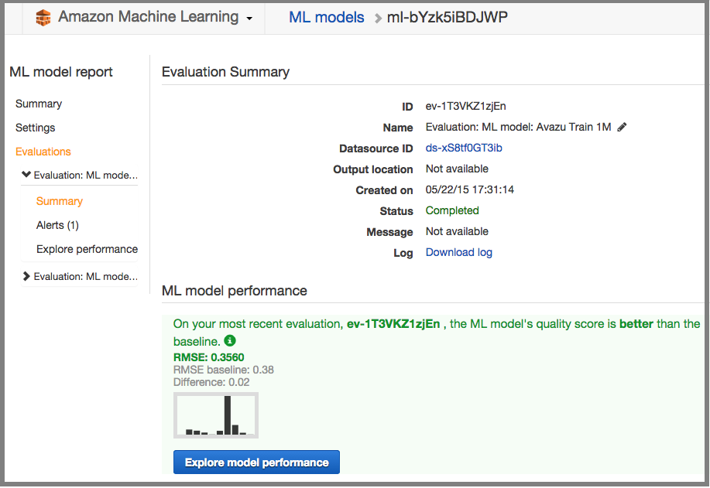
Task: Click the Difference: 0.02 text
Action: click(x=211, y=382)
